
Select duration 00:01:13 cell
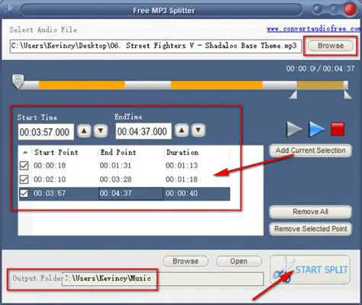(182, 165)
